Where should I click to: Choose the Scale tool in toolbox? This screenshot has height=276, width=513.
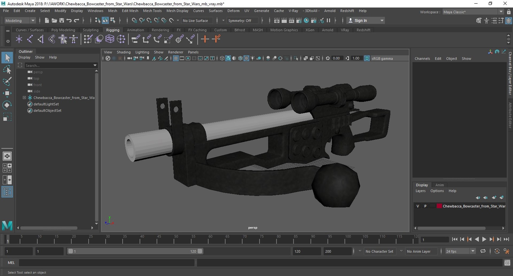click(7, 117)
